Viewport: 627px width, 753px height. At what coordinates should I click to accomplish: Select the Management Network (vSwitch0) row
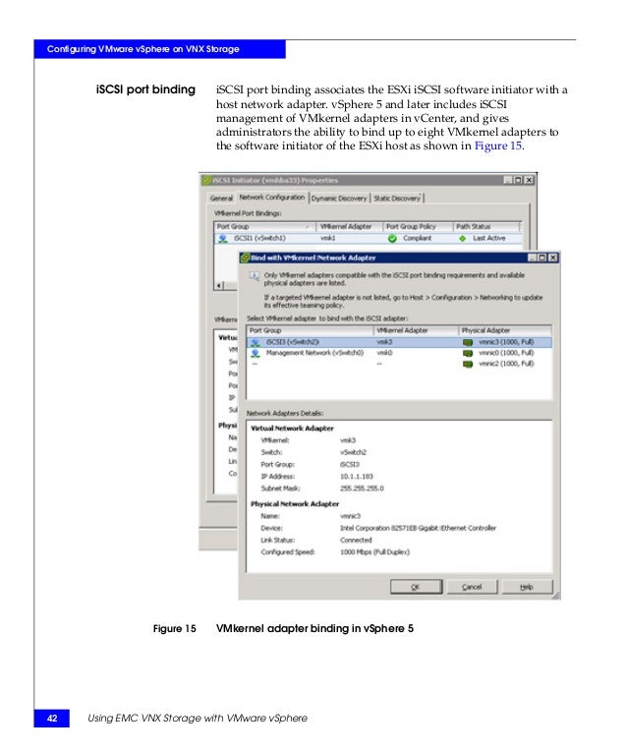click(399, 353)
